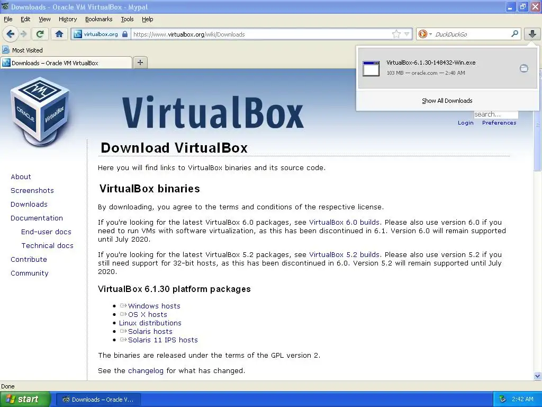
Task: Click the 2:42 AM taskbar clock
Action: click(x=522, y=399)
